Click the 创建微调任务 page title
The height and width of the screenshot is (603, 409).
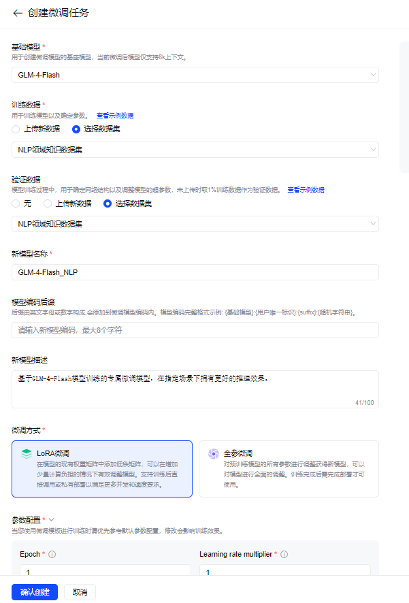(x=59, y=13)
